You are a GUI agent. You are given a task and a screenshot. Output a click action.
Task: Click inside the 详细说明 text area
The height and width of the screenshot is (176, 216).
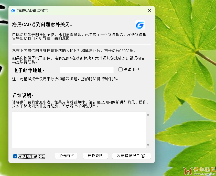79,130
